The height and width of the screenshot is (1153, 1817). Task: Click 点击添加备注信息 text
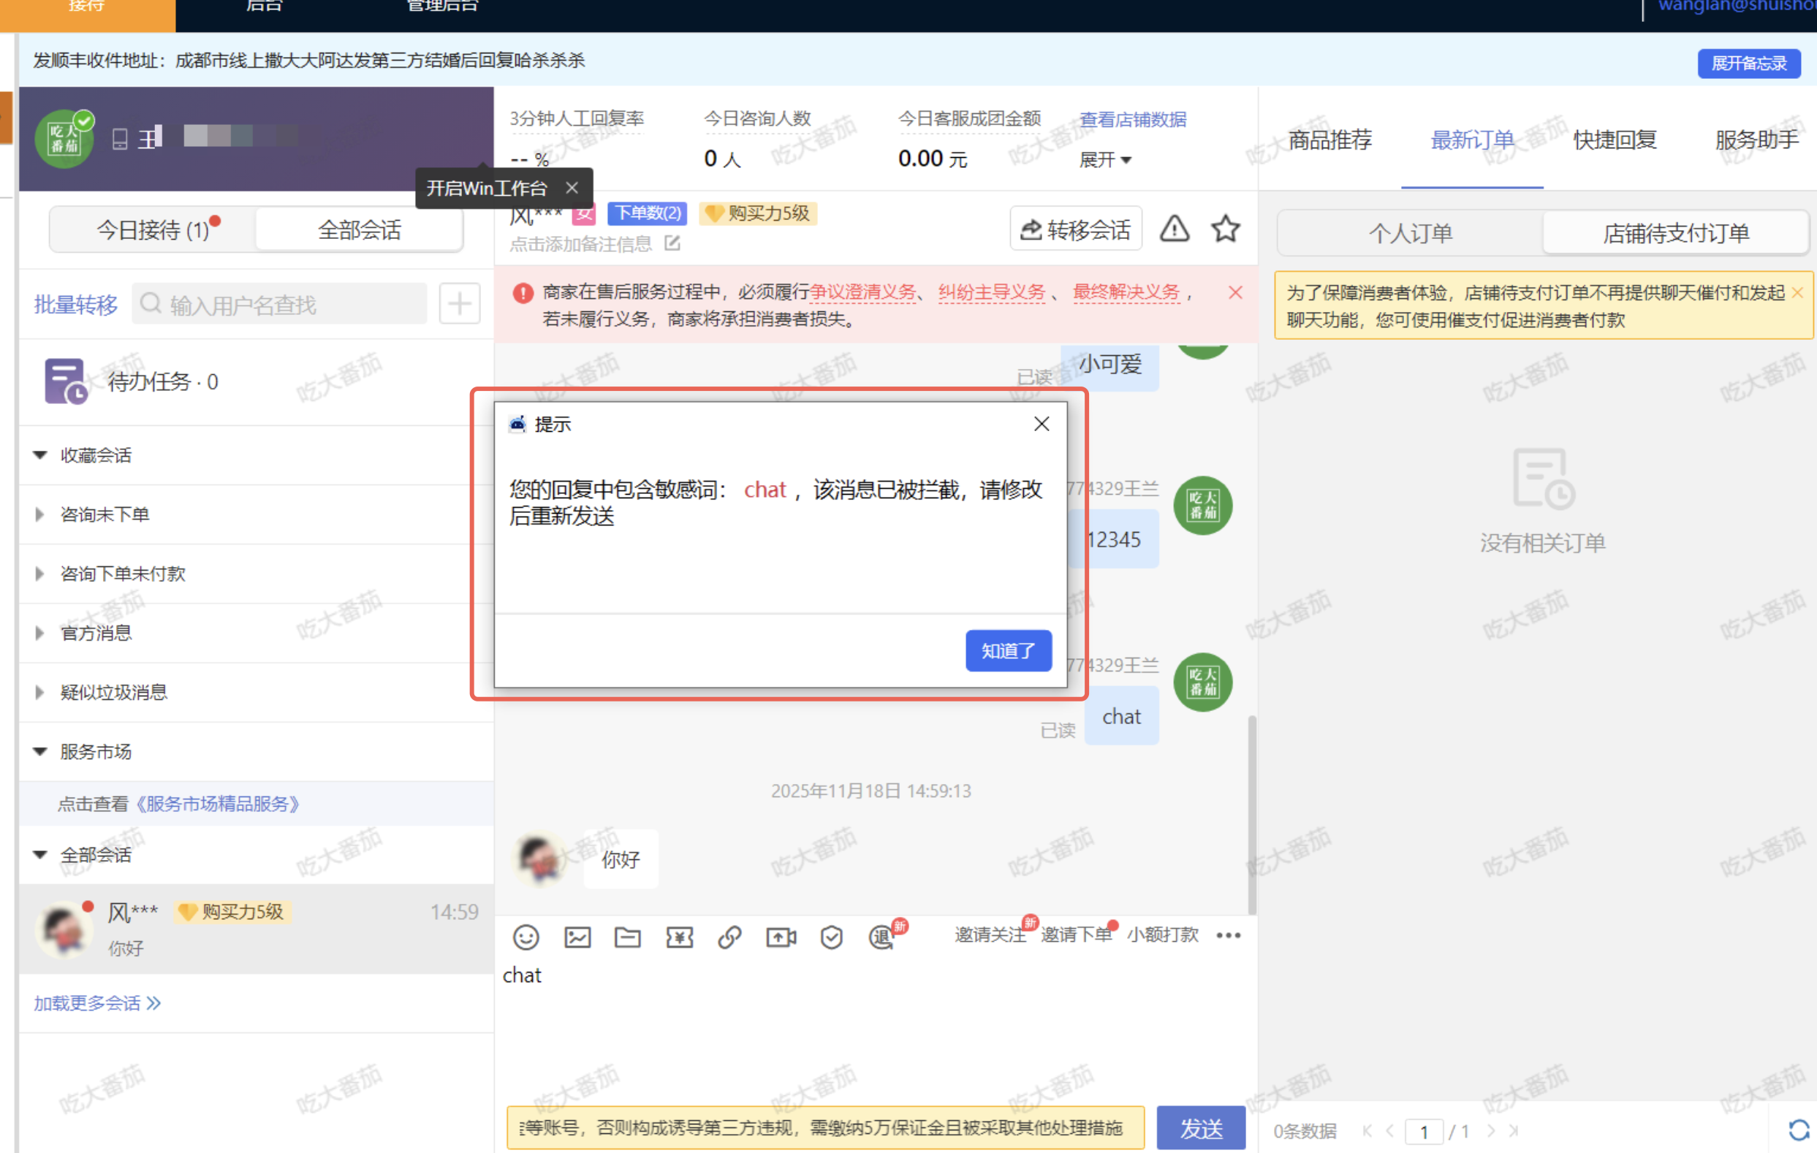point(580,244)
